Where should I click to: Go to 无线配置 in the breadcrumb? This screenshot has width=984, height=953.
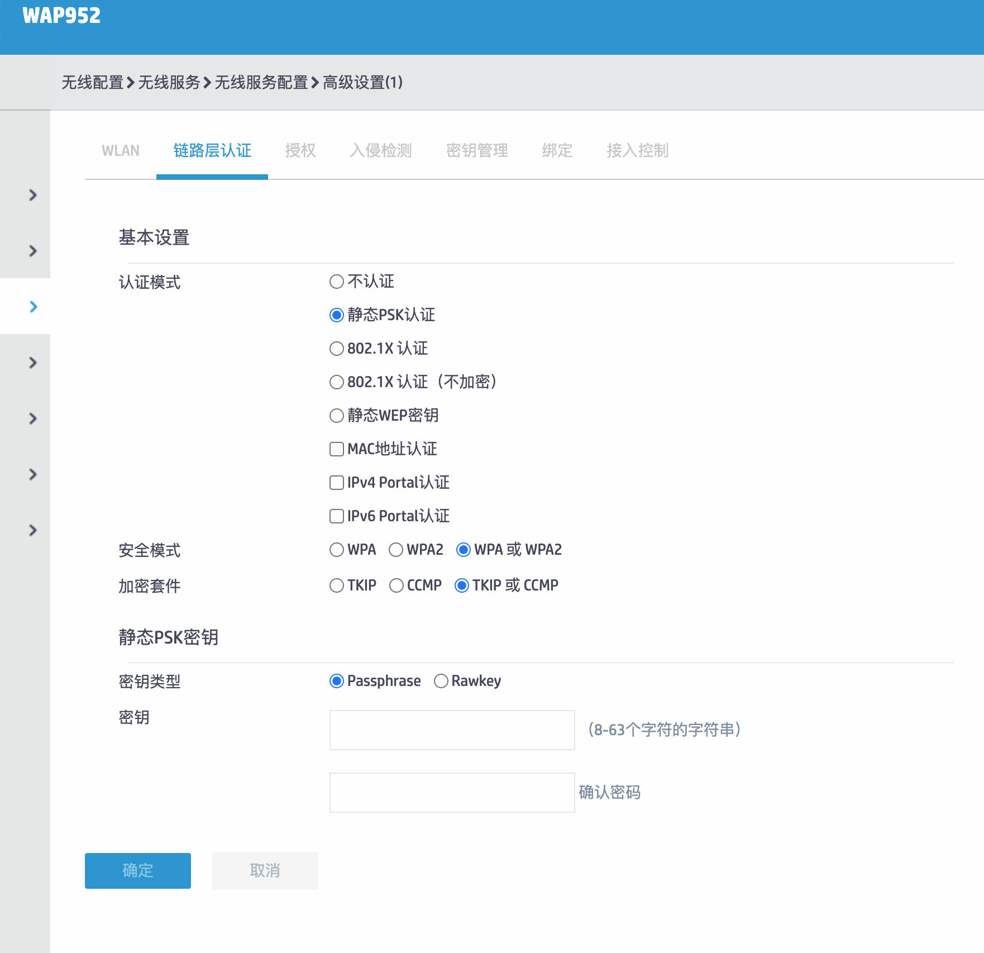coord(92,83)
